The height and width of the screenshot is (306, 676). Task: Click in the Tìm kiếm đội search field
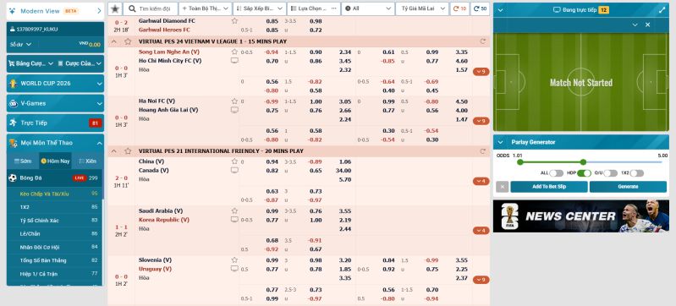151,8
